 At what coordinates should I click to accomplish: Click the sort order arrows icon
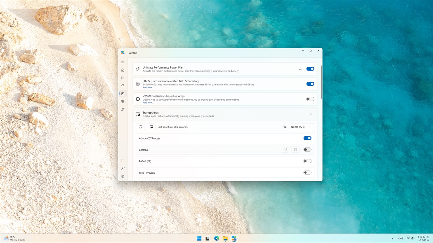(x=285, y=127)
